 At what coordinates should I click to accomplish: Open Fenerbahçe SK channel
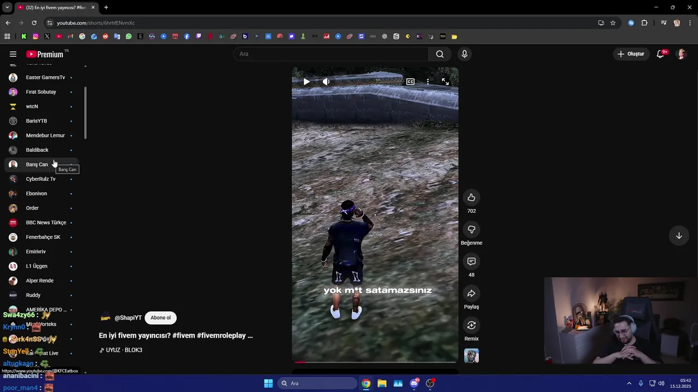[x=43, y=237]
